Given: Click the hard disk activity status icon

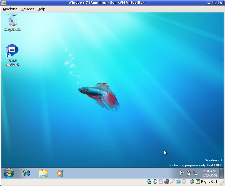Looking at the screenshot, I should (x=149, y=182).
